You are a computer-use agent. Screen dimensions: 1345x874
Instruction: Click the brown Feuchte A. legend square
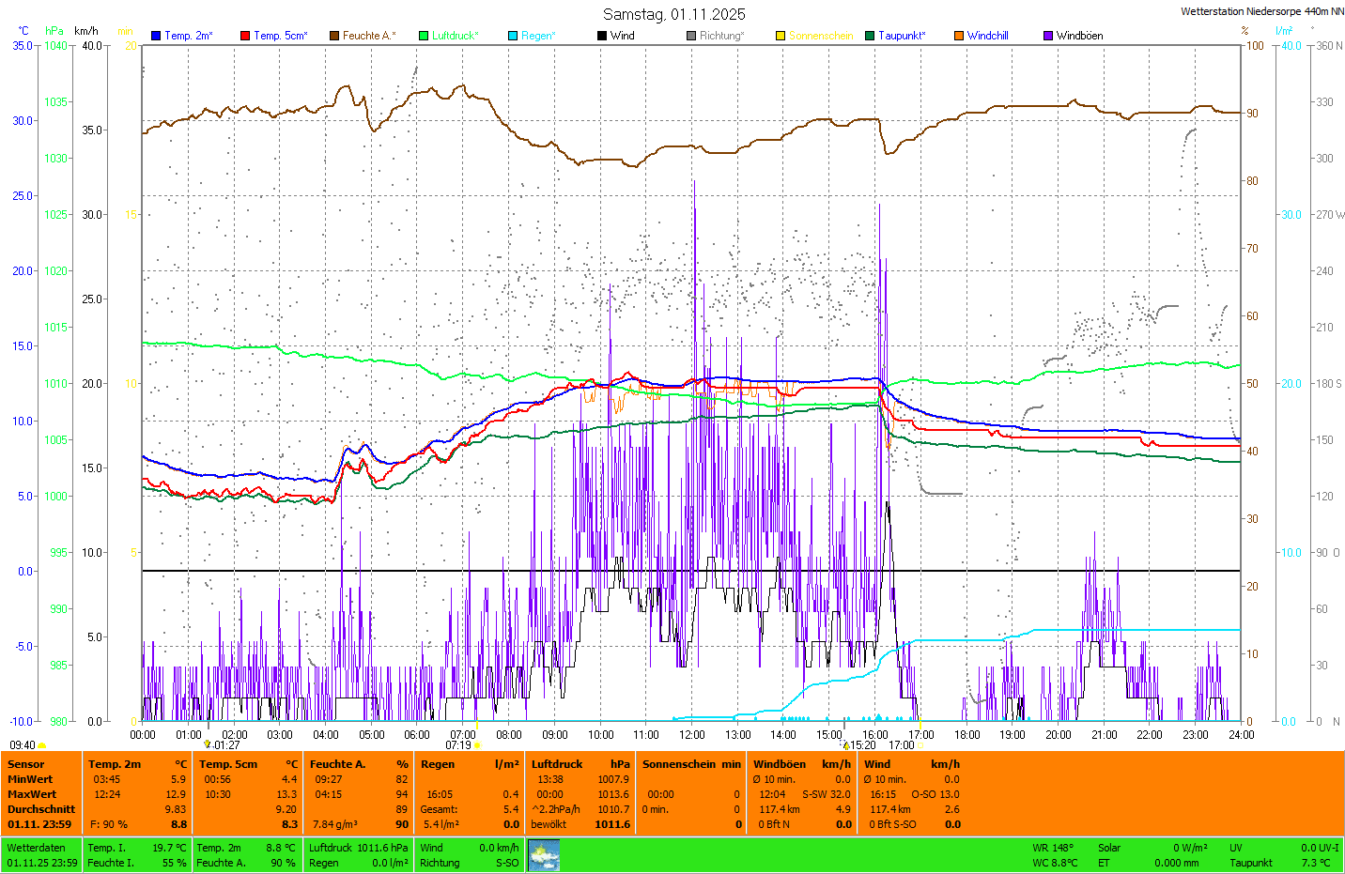[334, 36]
